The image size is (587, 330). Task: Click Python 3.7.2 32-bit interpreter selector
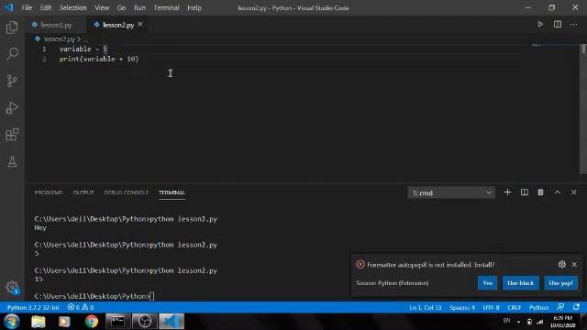pyautogui.click(x=33, y=308)
